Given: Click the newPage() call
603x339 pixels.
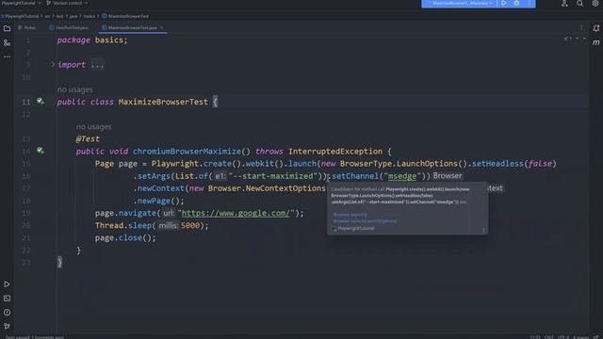Looking at the screenshot, I should pos(158,201).
